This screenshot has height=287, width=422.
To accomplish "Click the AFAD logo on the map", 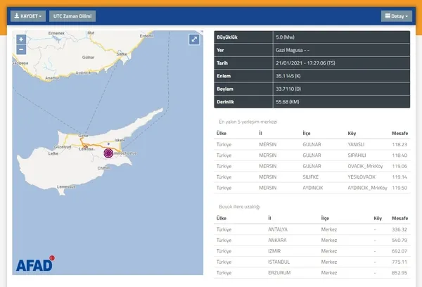I will (x=34, y=264).
